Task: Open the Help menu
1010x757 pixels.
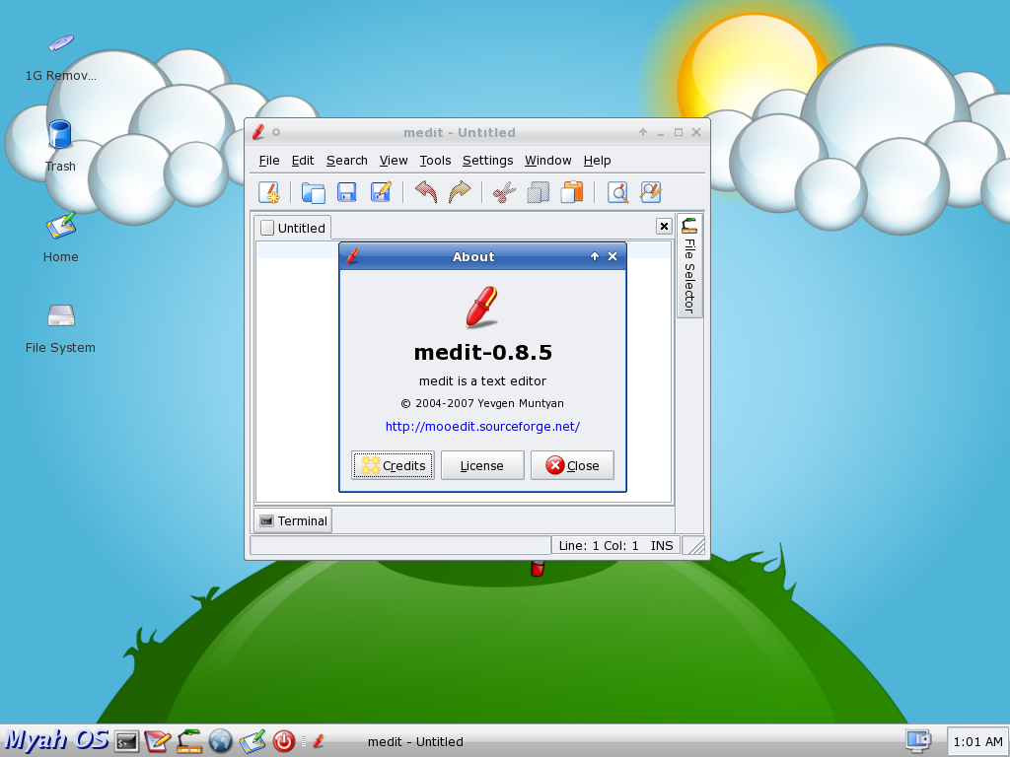Action: click(x=597, y=161)
